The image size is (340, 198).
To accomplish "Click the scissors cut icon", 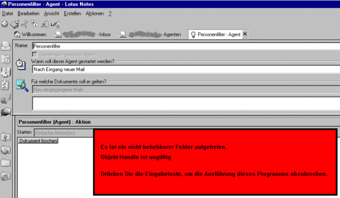I will [x=25, y=24].
